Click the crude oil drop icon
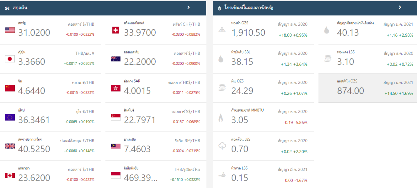Image resolution: width=417 pixels, height=188 pixels. click(x=221, y=59)
